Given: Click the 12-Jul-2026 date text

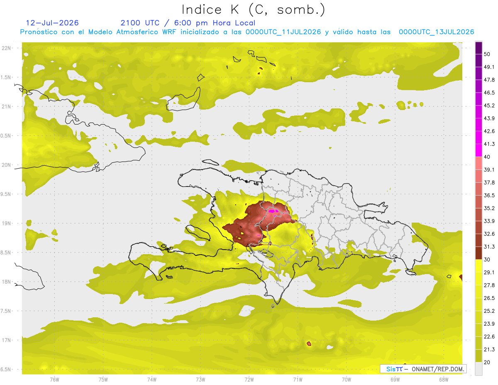Looking at the screenshot, I should (x=52, y=23).
